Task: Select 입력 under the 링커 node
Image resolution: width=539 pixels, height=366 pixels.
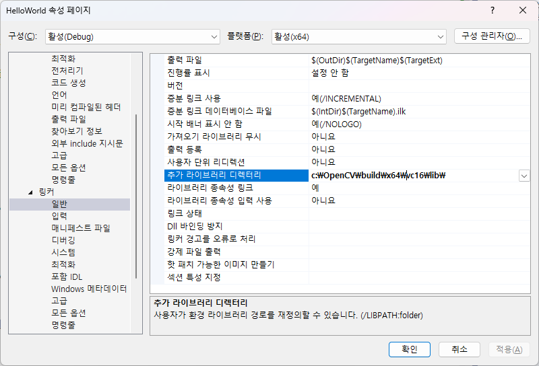Action: click(x=59, y=216)
